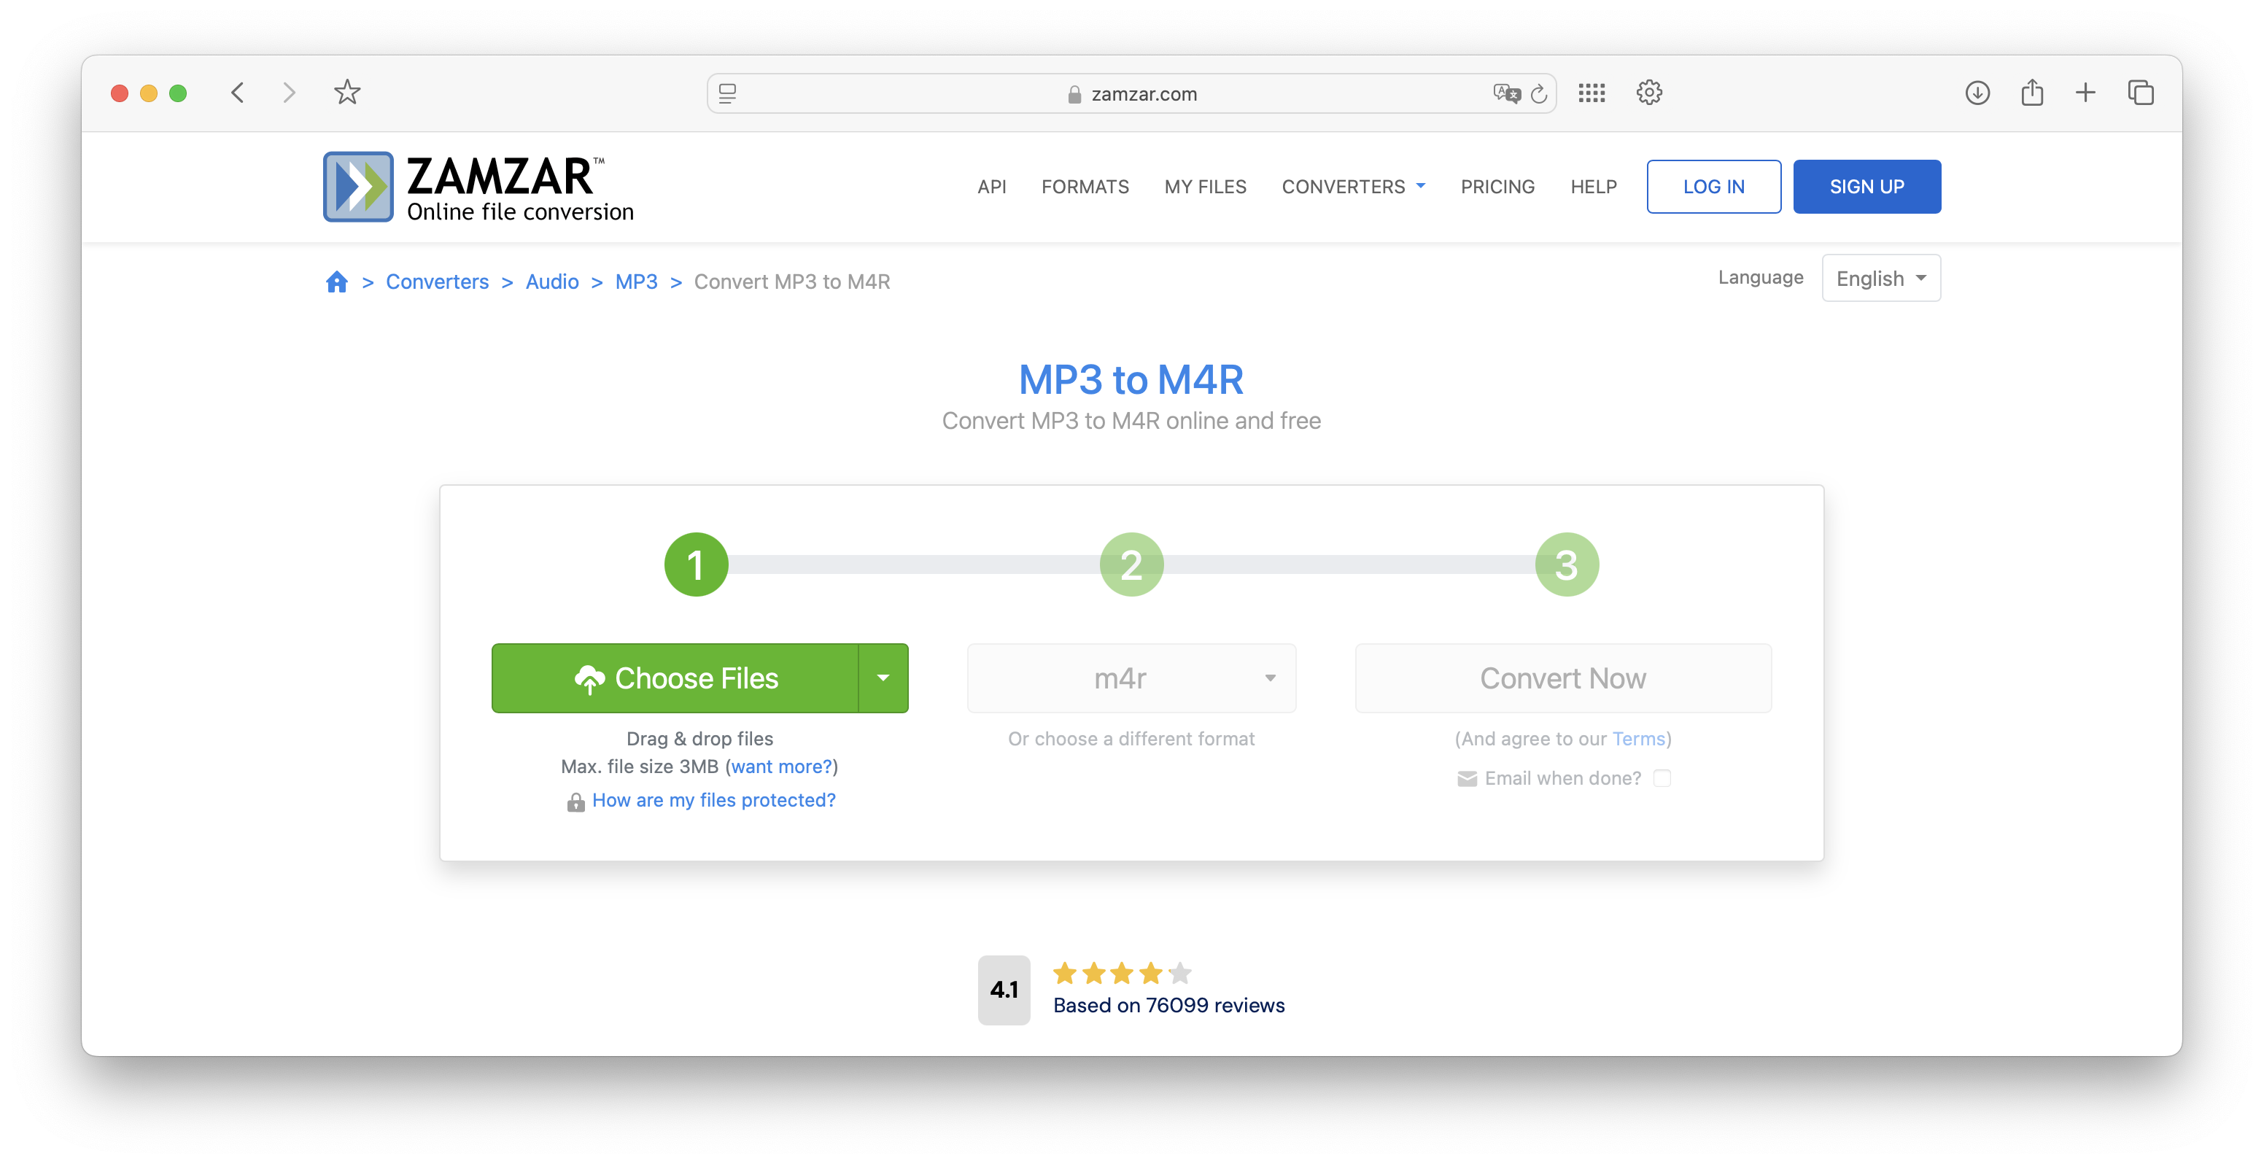
Task: Bookmark page with the star icon
Action: (347, 92)
